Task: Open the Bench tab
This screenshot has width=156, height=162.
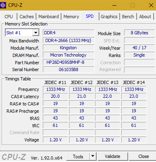Action: coord(128,17)
